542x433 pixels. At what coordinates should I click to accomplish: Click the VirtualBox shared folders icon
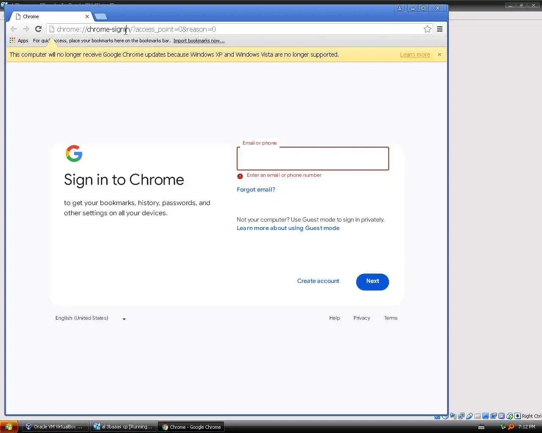[477, 416]
